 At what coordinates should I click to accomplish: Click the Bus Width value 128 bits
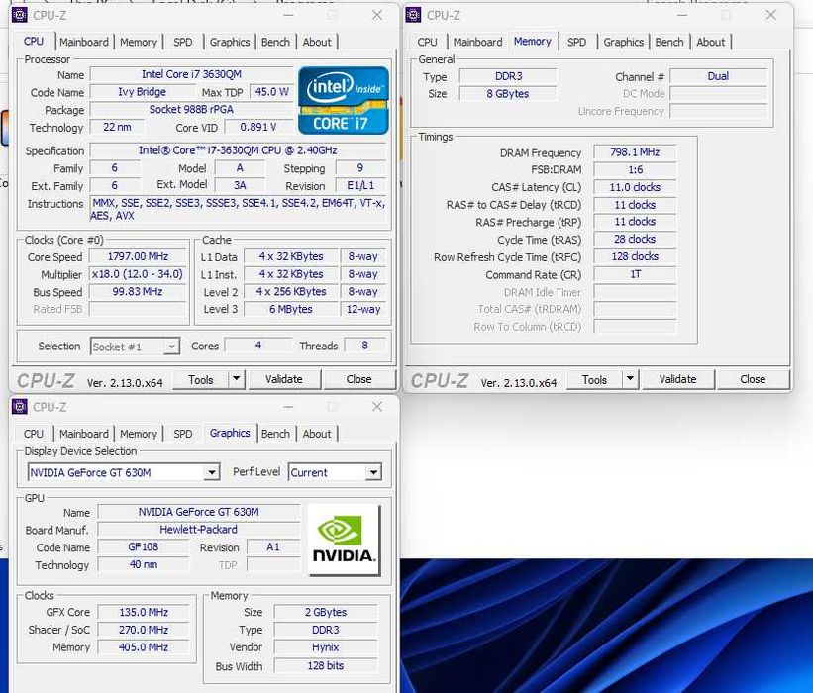click(x=325, y=665)
